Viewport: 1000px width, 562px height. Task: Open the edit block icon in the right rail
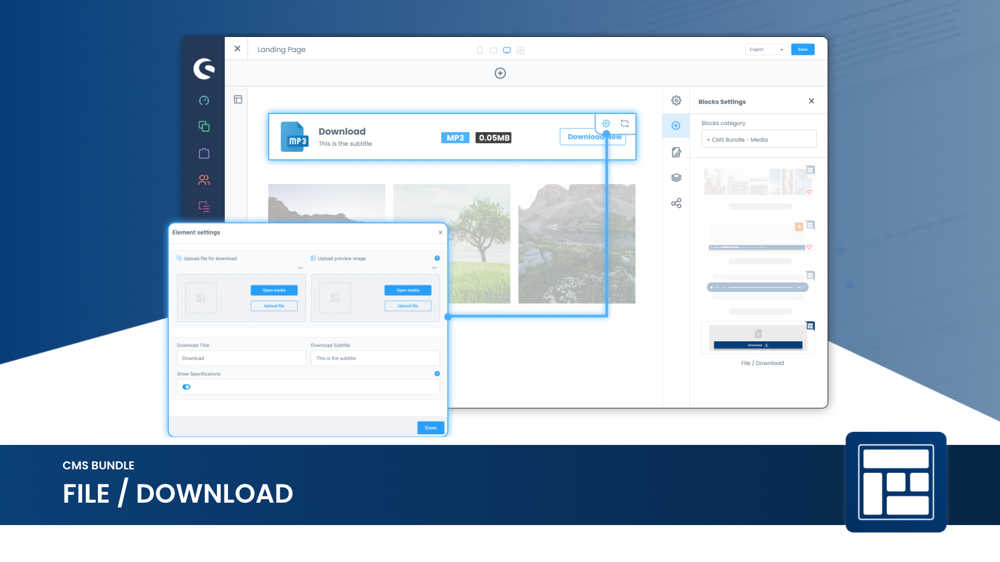coord(676,152)
